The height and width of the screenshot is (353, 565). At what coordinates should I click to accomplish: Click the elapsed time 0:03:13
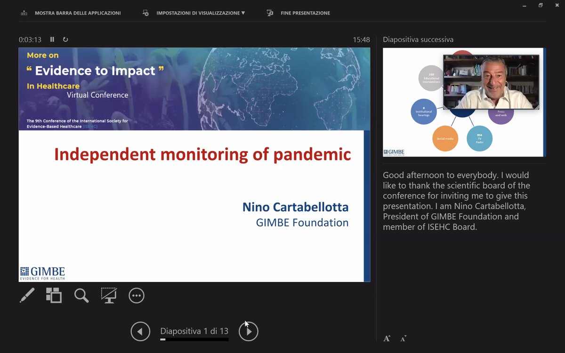pyautogui.click(x=30, y=40)
